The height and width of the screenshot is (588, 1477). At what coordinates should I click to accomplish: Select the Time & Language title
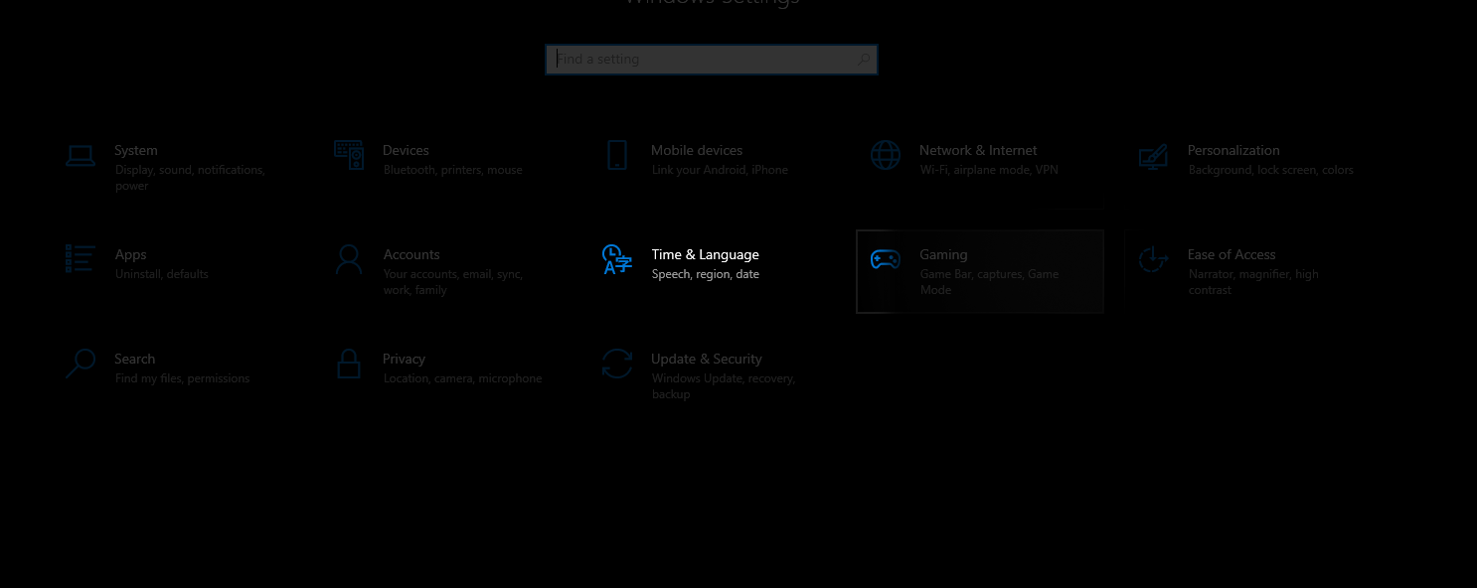706,255
